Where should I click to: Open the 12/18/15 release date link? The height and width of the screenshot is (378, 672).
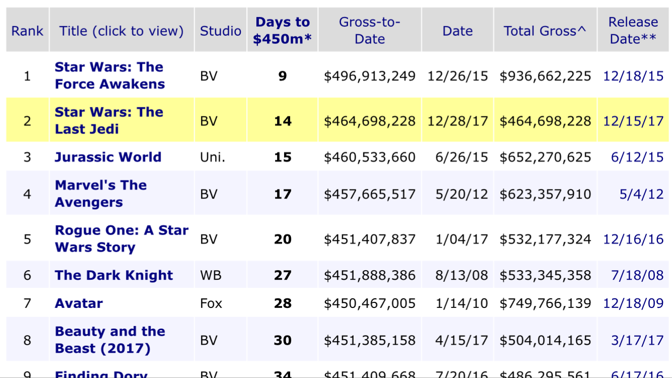tap(633, 76)
